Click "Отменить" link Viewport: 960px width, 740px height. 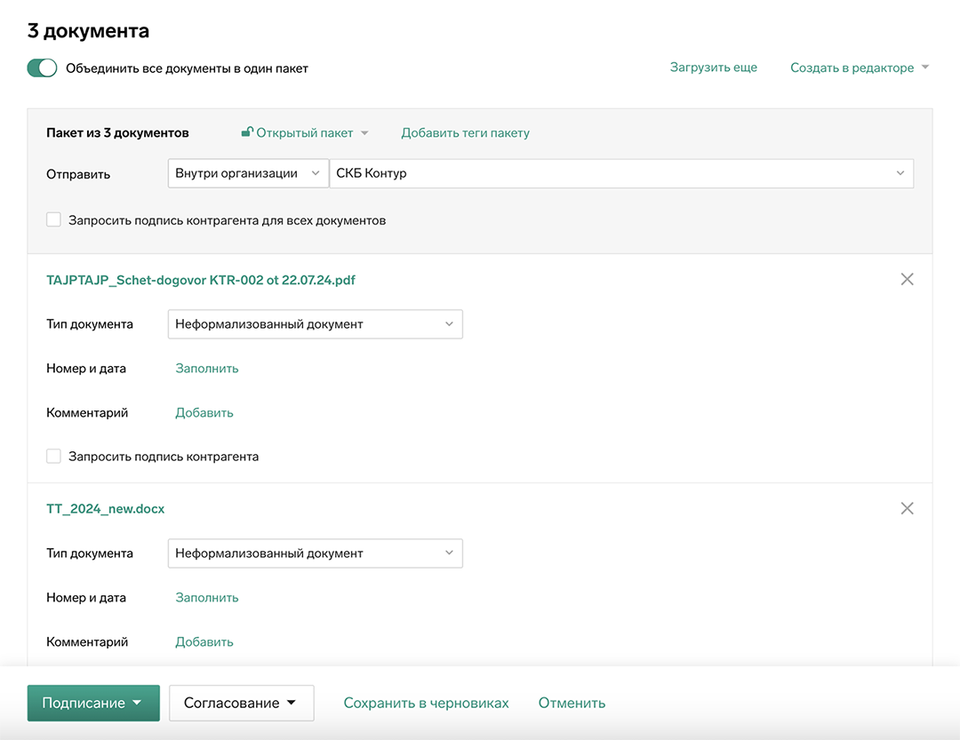click(x=572, y=703)
